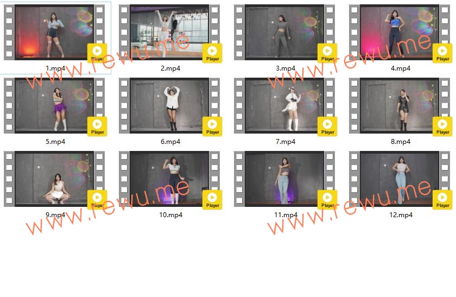The height and width of the screenshot is (297, 456).
Task: Select the 1.mp4 filename label
Action: (x=55, y=68)
